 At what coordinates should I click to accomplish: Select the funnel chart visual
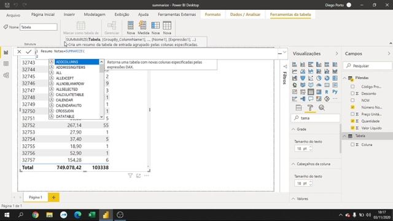click(303, 78)
